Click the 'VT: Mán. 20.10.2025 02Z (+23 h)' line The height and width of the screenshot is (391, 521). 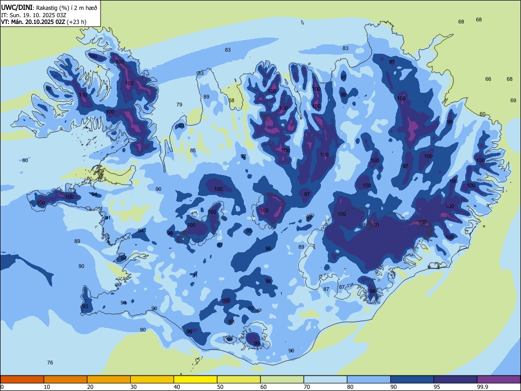tap(44, 22)
